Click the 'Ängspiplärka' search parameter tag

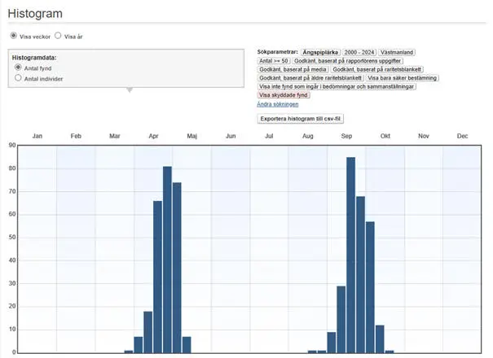[x=320, y=51]
